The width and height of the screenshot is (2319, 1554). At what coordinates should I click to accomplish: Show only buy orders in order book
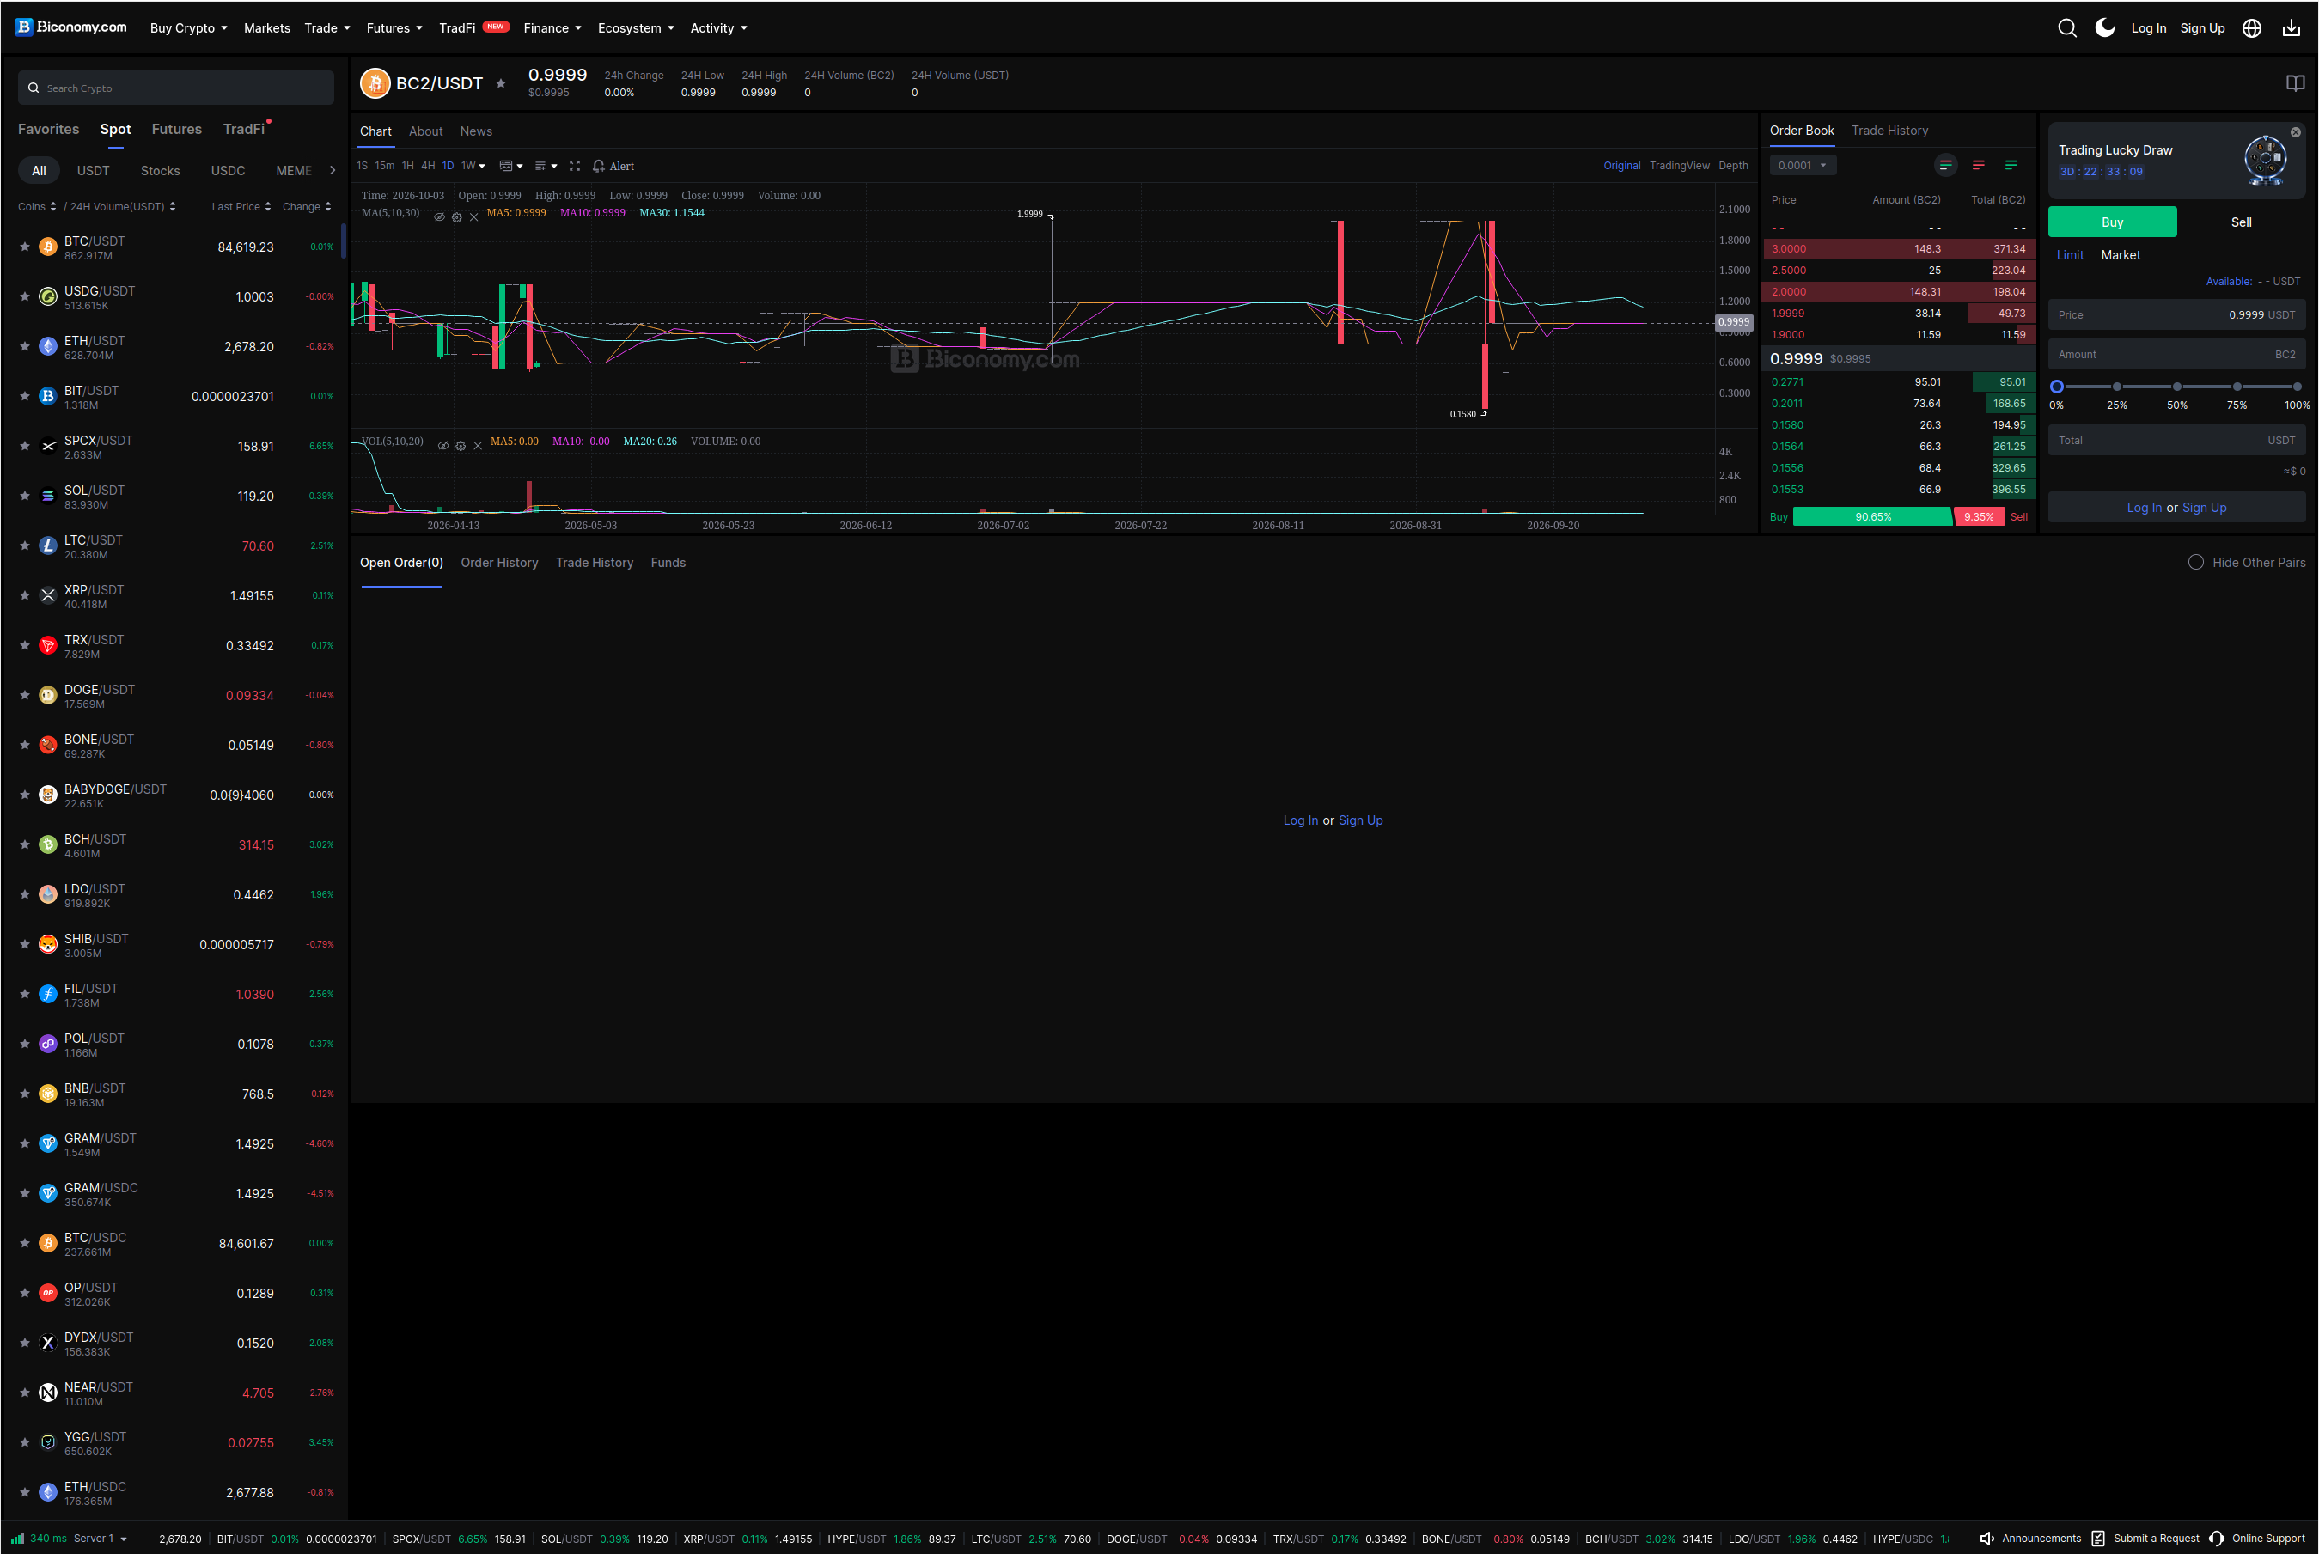coord(2011,166)
